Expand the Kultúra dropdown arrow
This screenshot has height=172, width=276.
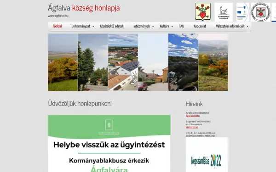point(172,26)
